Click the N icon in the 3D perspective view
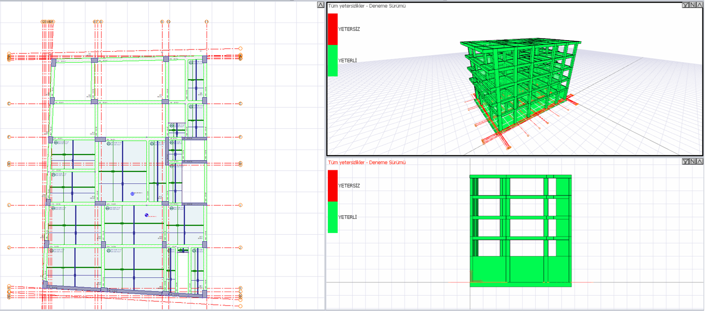This screenshot has height=311, width=706. 692,5
